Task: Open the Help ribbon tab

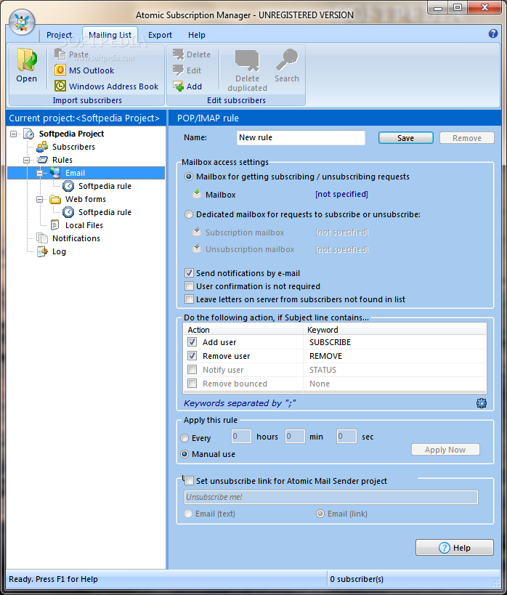Action: [x=197, y=35]
